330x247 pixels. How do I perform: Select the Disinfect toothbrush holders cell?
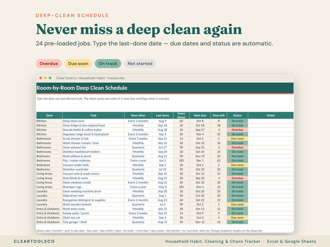pos(93,152)
